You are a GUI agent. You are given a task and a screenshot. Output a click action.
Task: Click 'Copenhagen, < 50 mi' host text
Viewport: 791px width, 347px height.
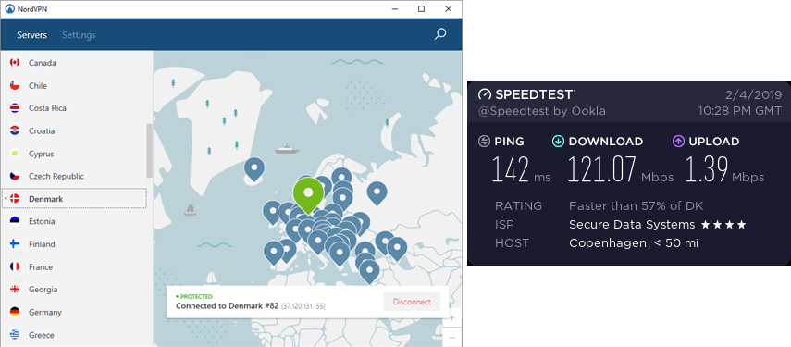(634, 243)
